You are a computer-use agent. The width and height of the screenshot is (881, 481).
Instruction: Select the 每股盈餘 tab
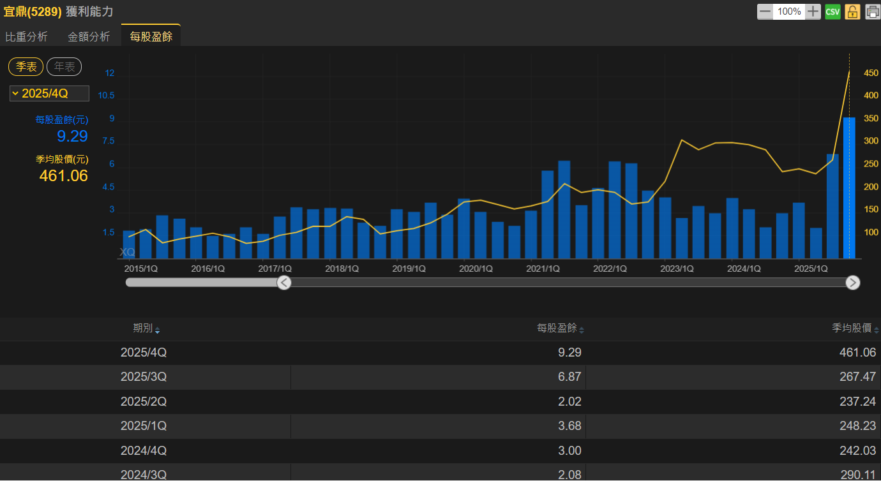[151, 37]
